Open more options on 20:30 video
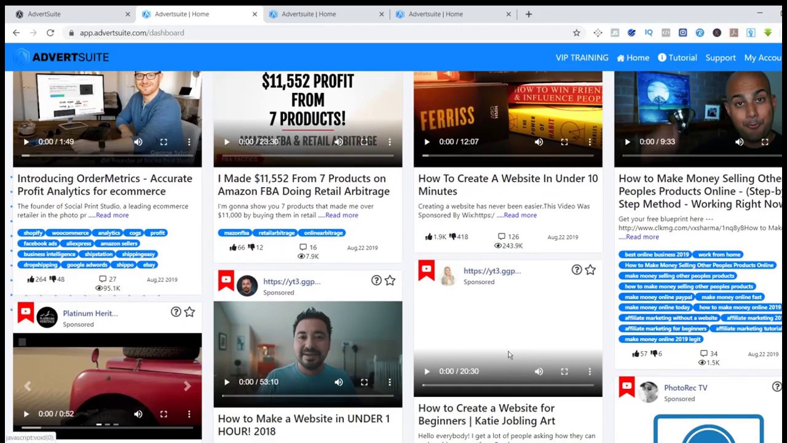Image resolution: width=787 pixels, height=443 pixels. coord(590,372)
